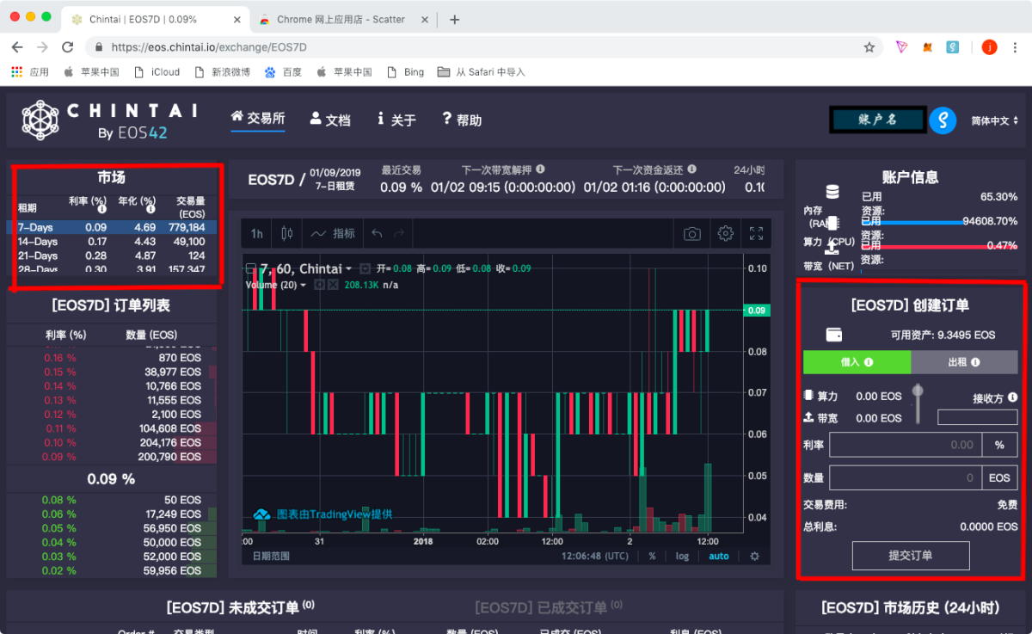Screen dimensions: 1032x634
Task: Bookmark page with star icon in address bar
Action: [x=869, y=47]
